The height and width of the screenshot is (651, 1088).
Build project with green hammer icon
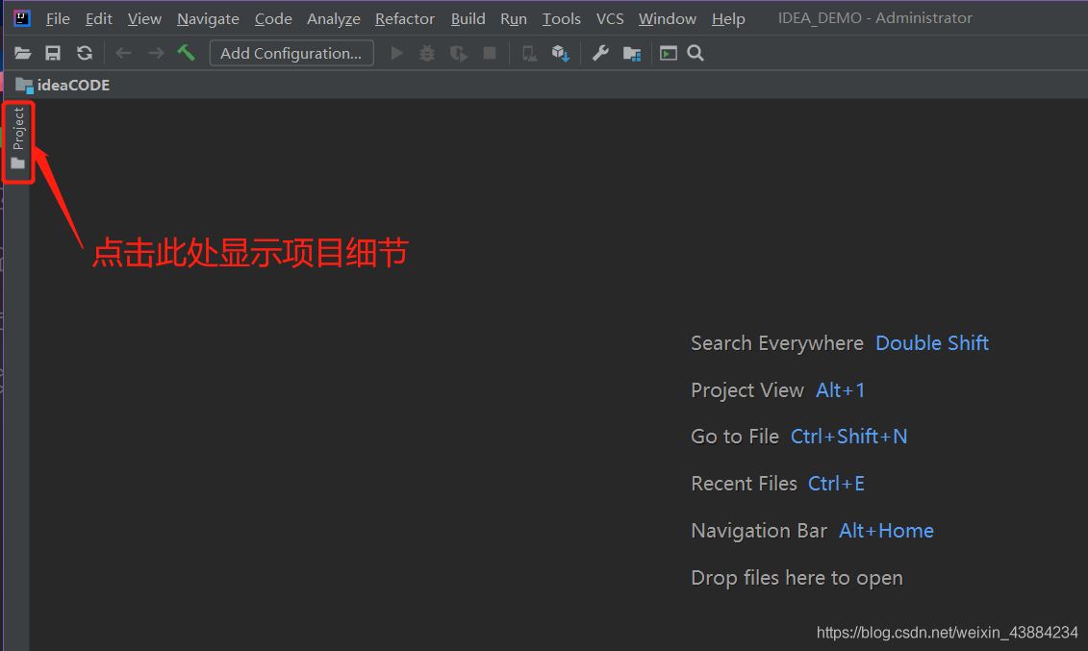[186, 53]
